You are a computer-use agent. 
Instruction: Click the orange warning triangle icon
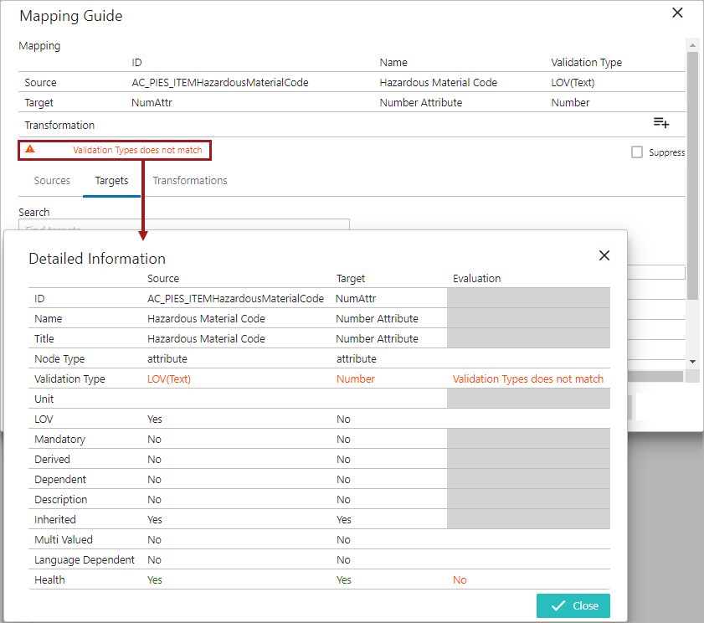30,149
